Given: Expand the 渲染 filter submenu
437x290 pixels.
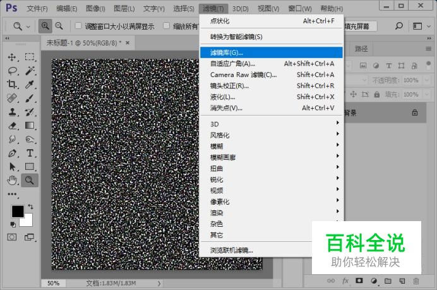Looking at the screenshot, I should click(272, 212).
